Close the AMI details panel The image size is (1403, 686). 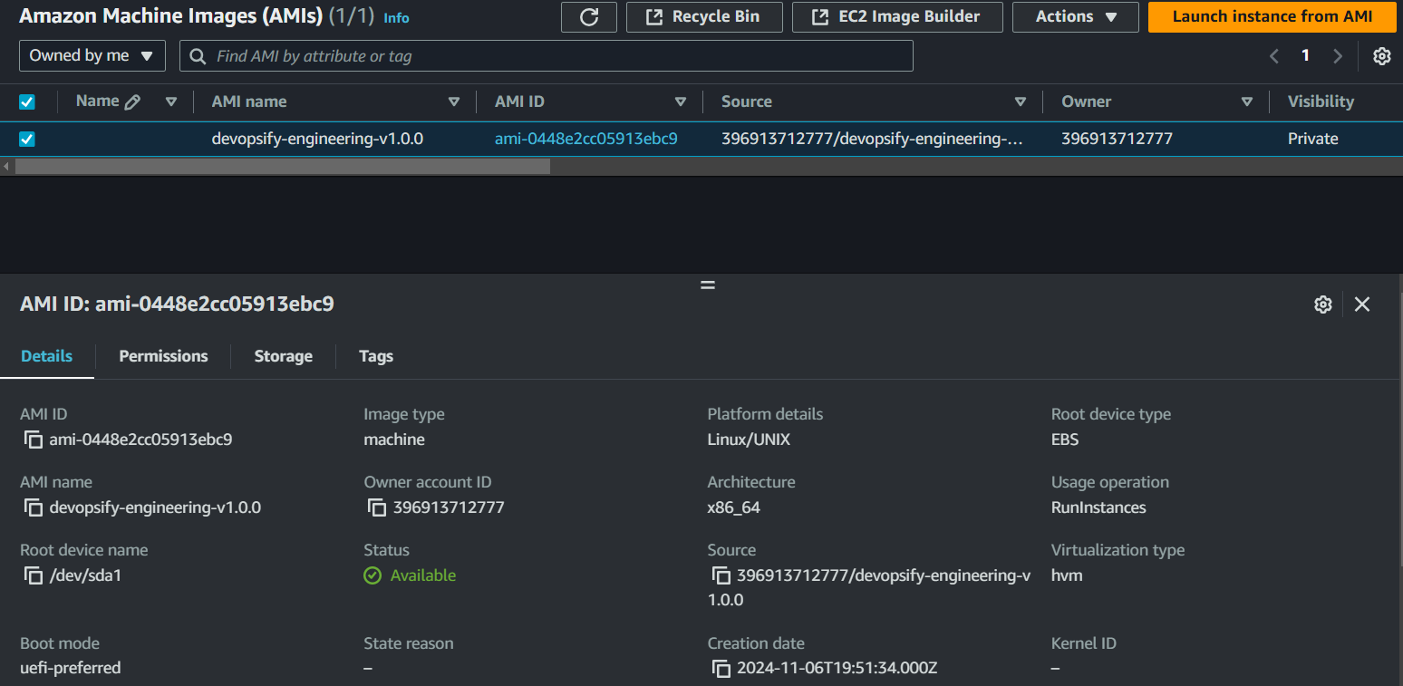click(x=1361, y=304)
